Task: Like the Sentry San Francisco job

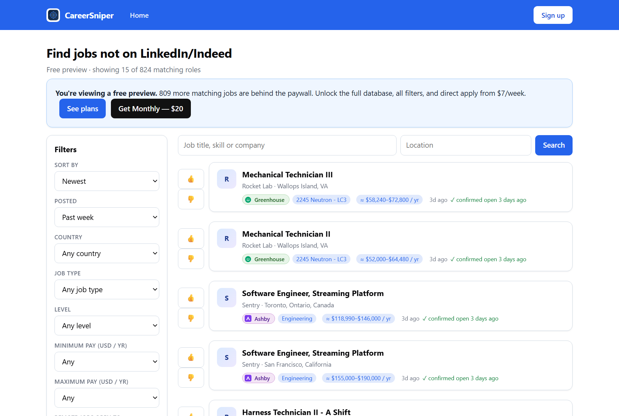Action: (191, 357)
